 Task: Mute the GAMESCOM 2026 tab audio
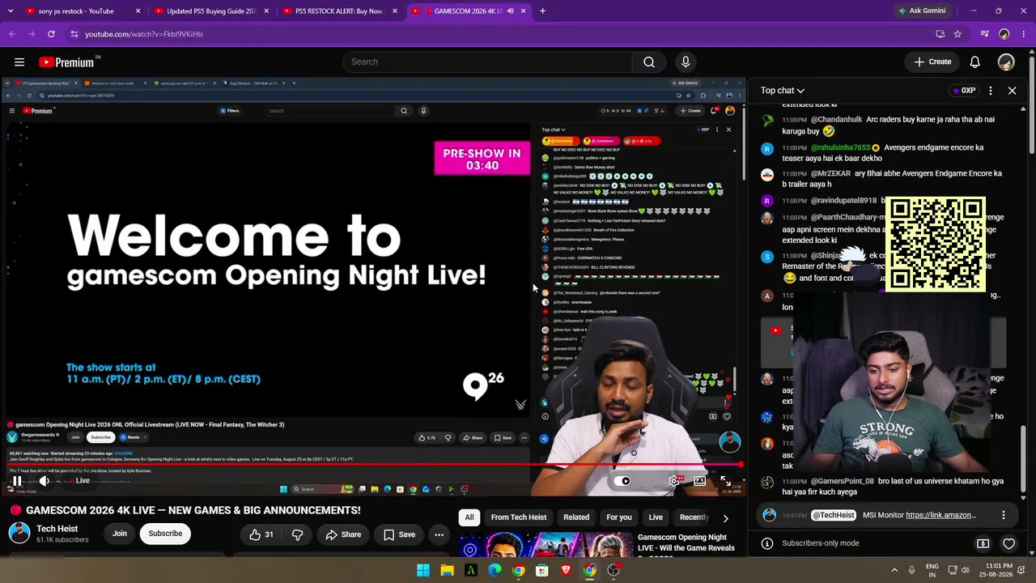[x=510, y=11]
